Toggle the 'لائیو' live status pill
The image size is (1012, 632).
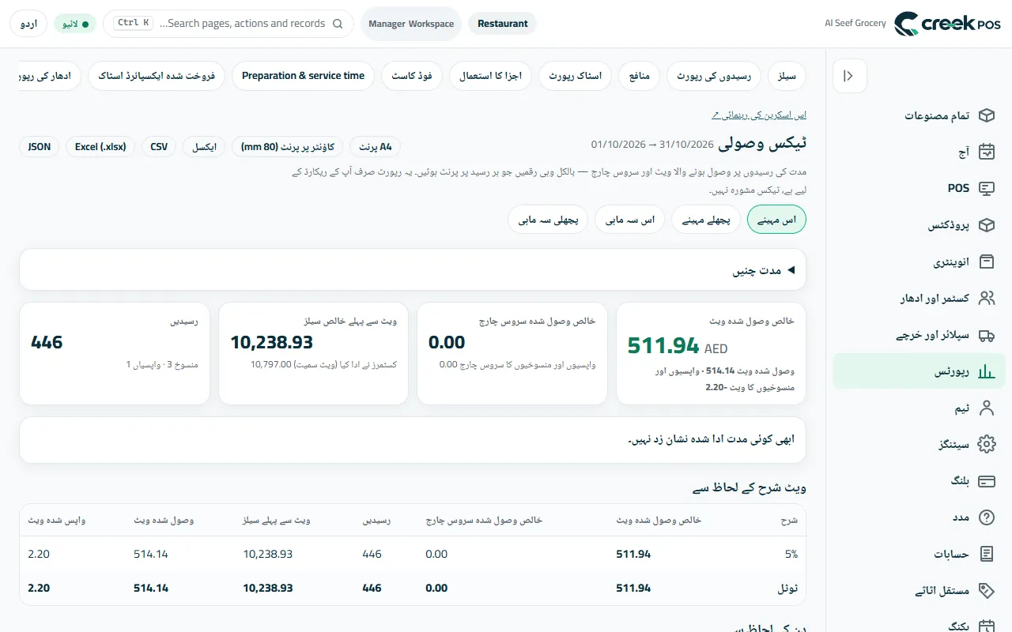click(75, 24)
